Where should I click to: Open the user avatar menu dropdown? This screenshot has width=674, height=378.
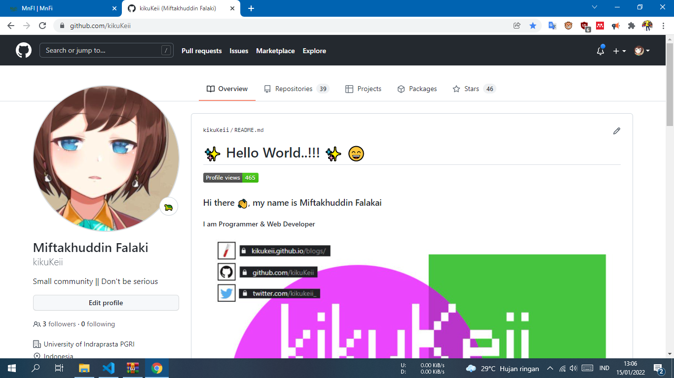pos(642,51)
